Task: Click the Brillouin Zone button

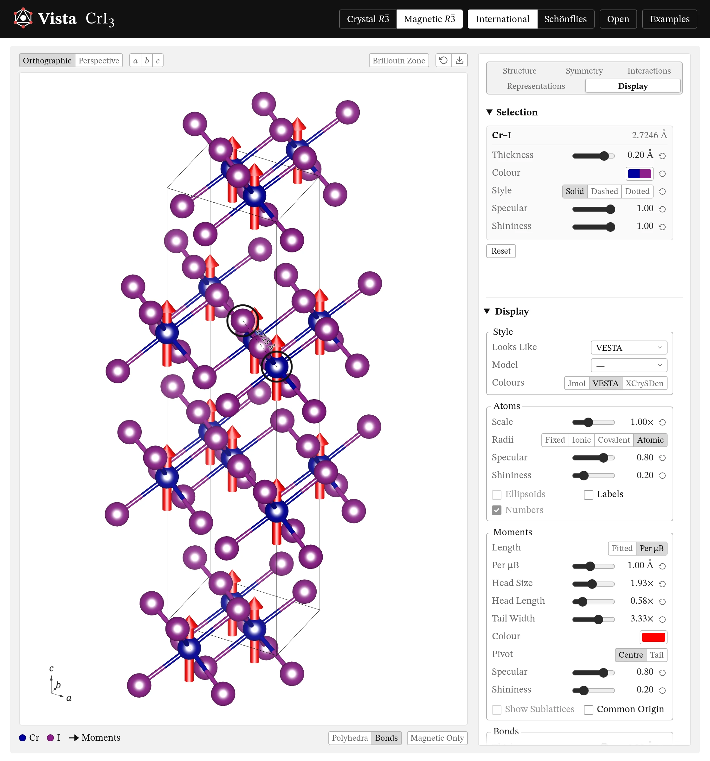Action: click(399, 61)
